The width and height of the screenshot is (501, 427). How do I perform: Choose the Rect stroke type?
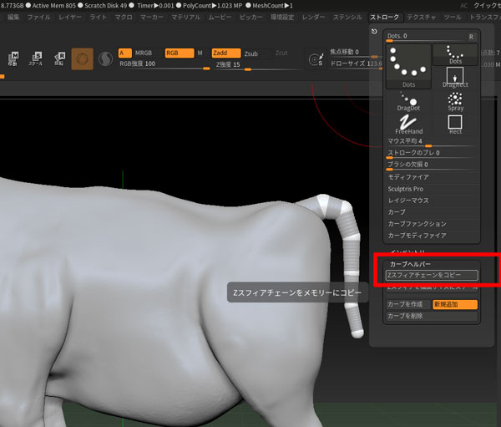(455, 125)
